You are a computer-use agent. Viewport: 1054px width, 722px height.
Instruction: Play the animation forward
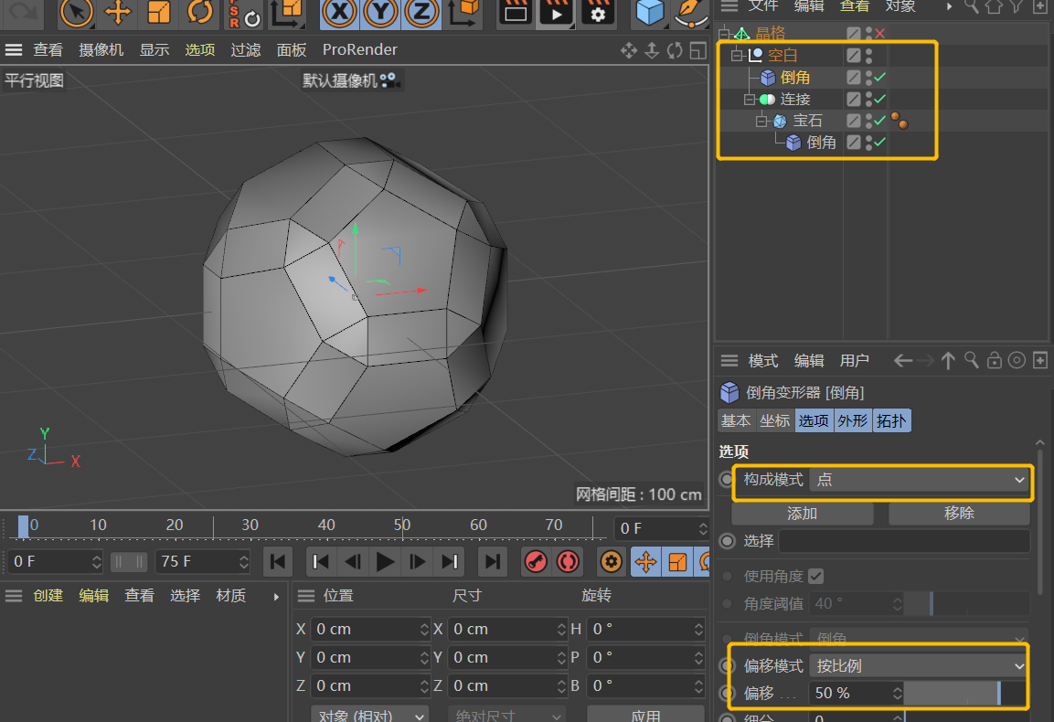[385, 562]
